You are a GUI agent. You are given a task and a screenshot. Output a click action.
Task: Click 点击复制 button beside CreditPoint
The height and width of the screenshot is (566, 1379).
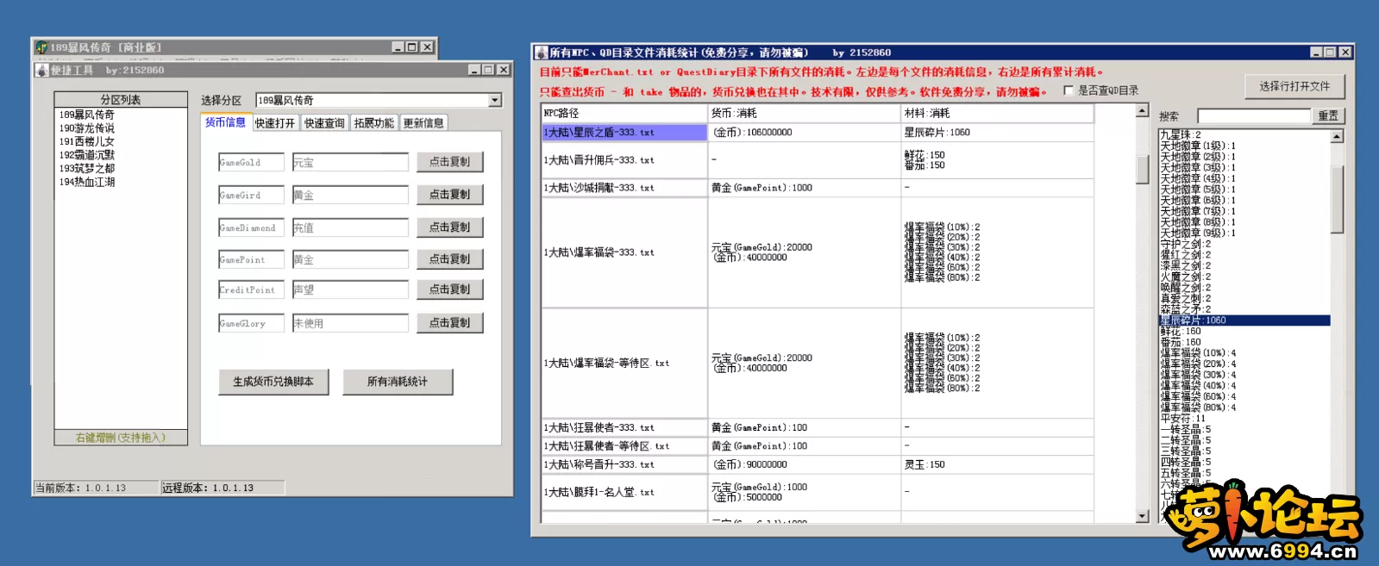point(449,289)
